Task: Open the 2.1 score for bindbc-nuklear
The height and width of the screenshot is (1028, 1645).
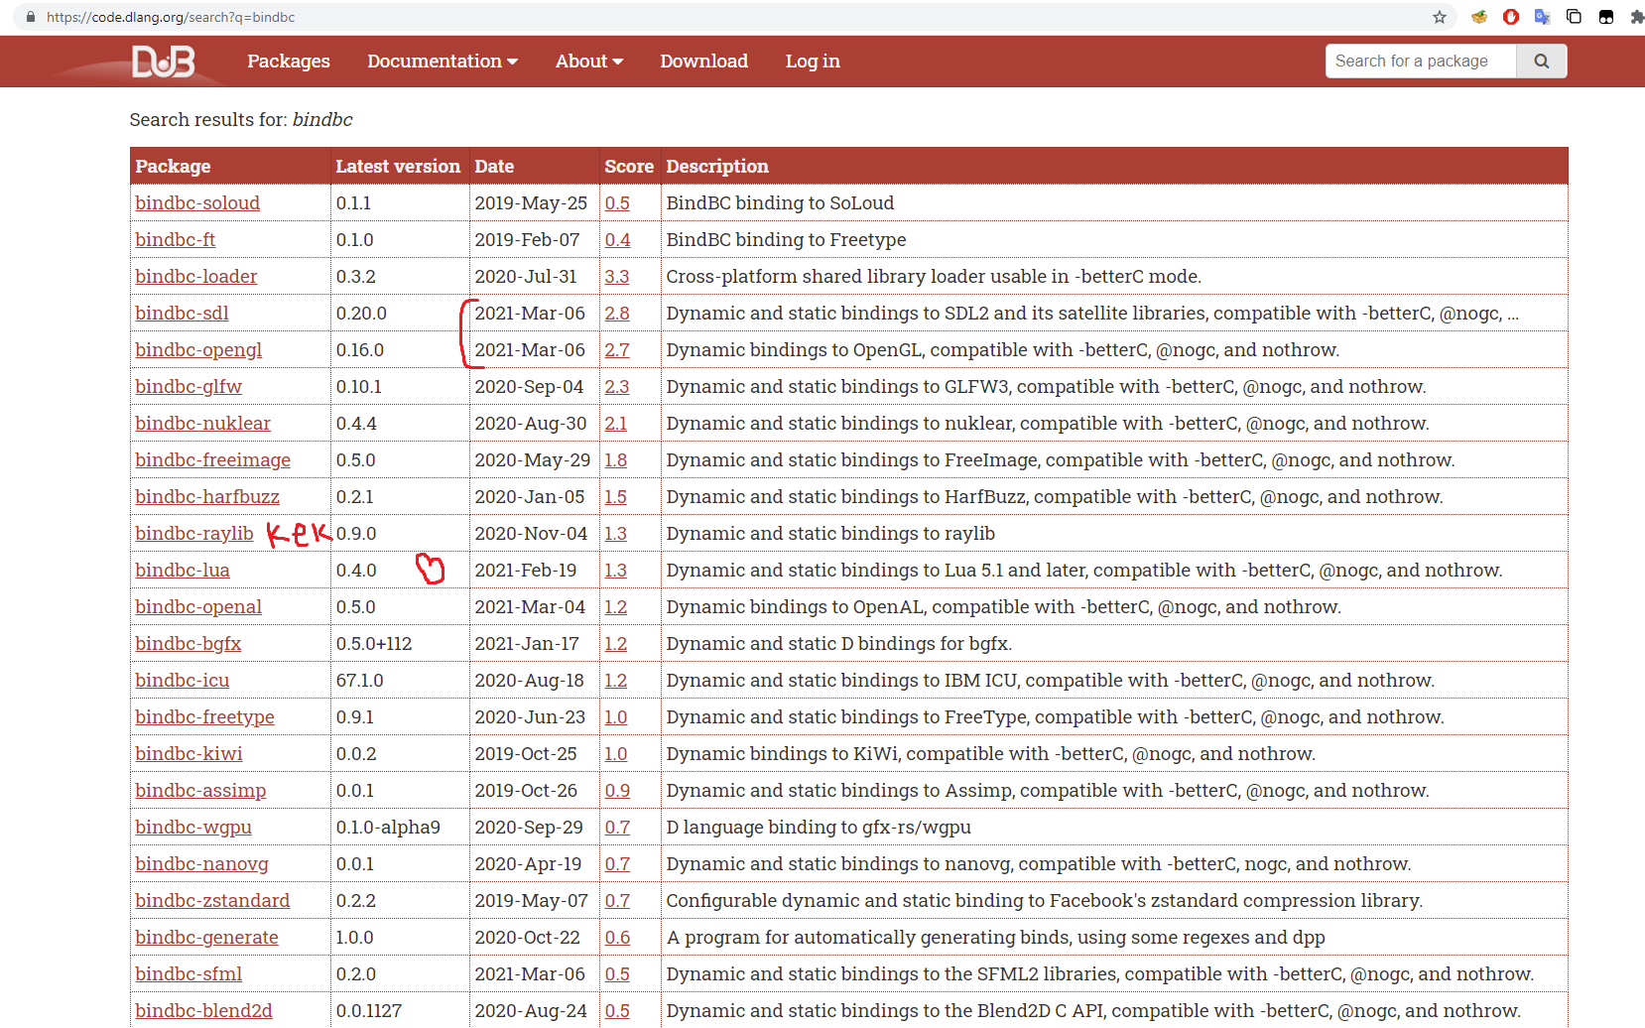Action: click(616, 424)
